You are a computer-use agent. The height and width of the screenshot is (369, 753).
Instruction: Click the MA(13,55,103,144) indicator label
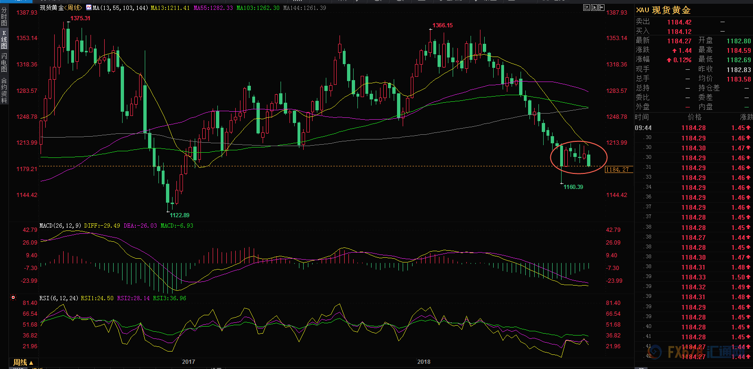[x=120, y=8]
